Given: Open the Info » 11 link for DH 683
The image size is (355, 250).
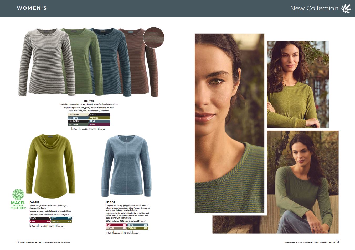Looking at the screenshot, I should click(34, 226).
